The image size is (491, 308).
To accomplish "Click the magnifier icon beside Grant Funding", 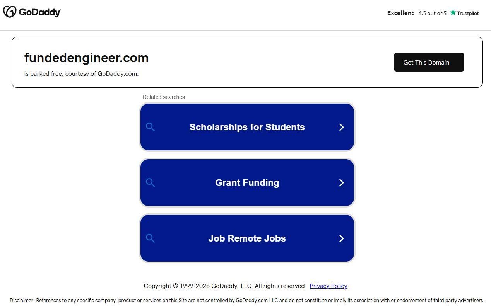I will 151,183.
